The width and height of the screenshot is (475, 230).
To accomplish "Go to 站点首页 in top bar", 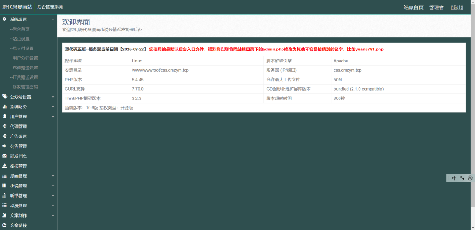I will pos(413,7).
